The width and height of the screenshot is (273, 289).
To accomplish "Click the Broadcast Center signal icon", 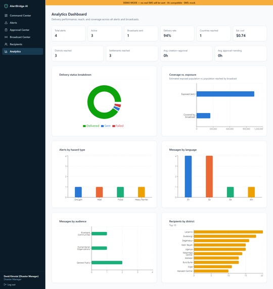I will [x=6, y=37].
